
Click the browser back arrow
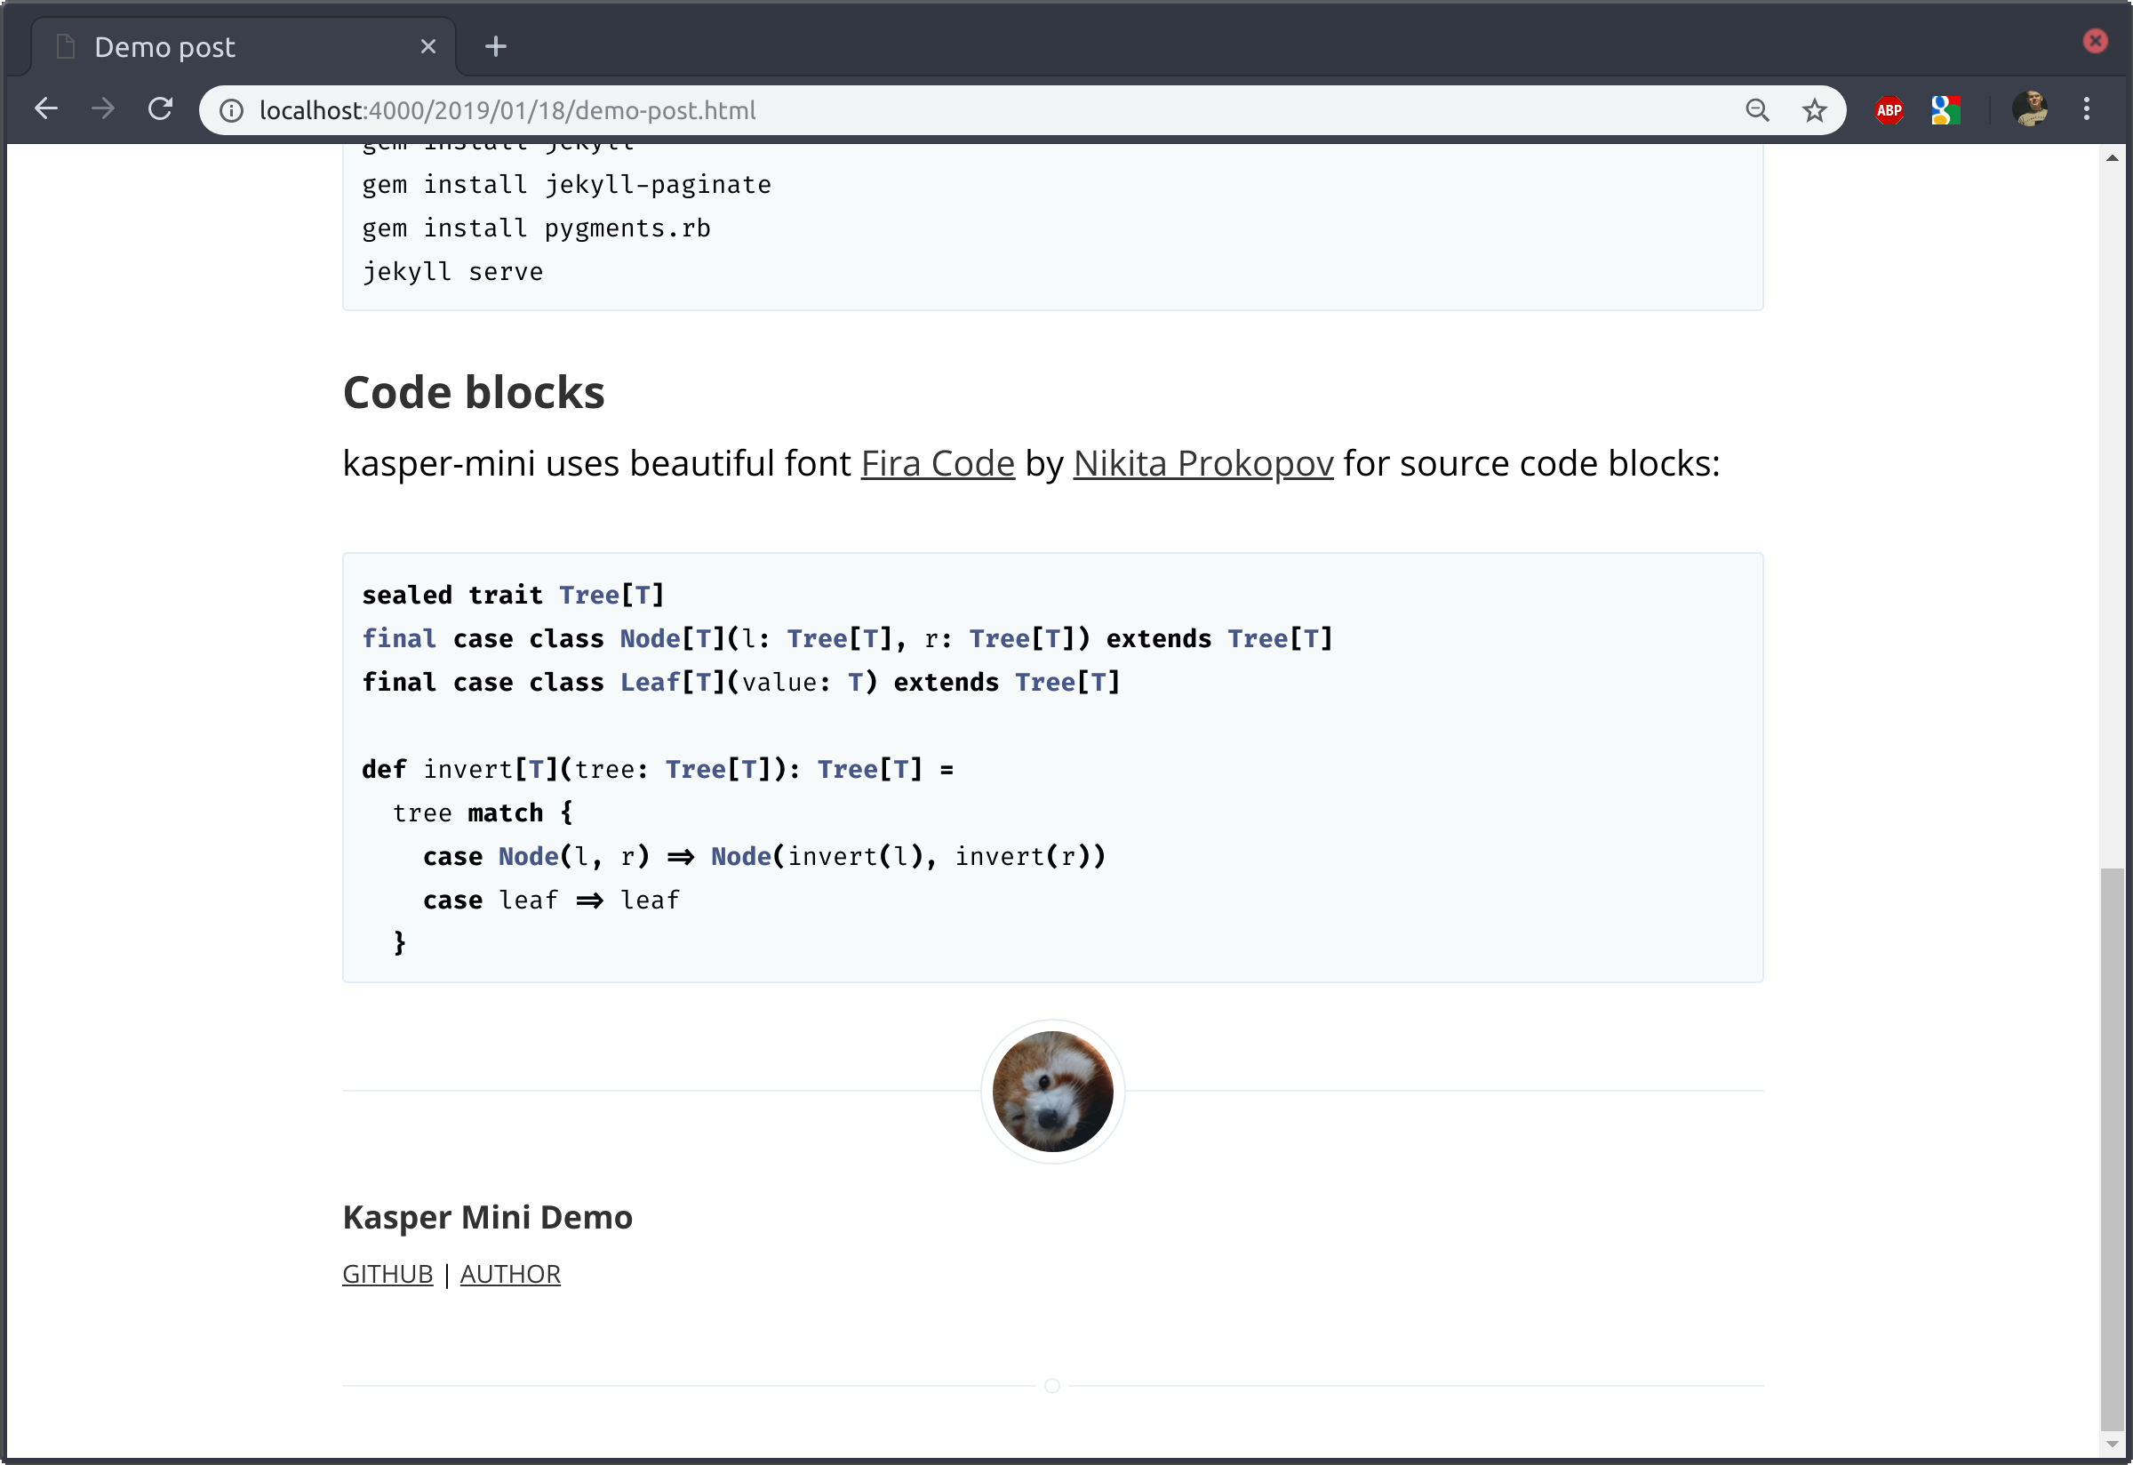click(x=46, y=110)
